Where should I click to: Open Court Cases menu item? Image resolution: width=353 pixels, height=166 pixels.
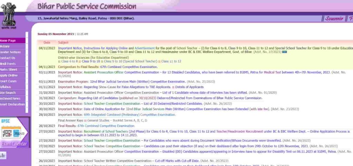(13, 81)
